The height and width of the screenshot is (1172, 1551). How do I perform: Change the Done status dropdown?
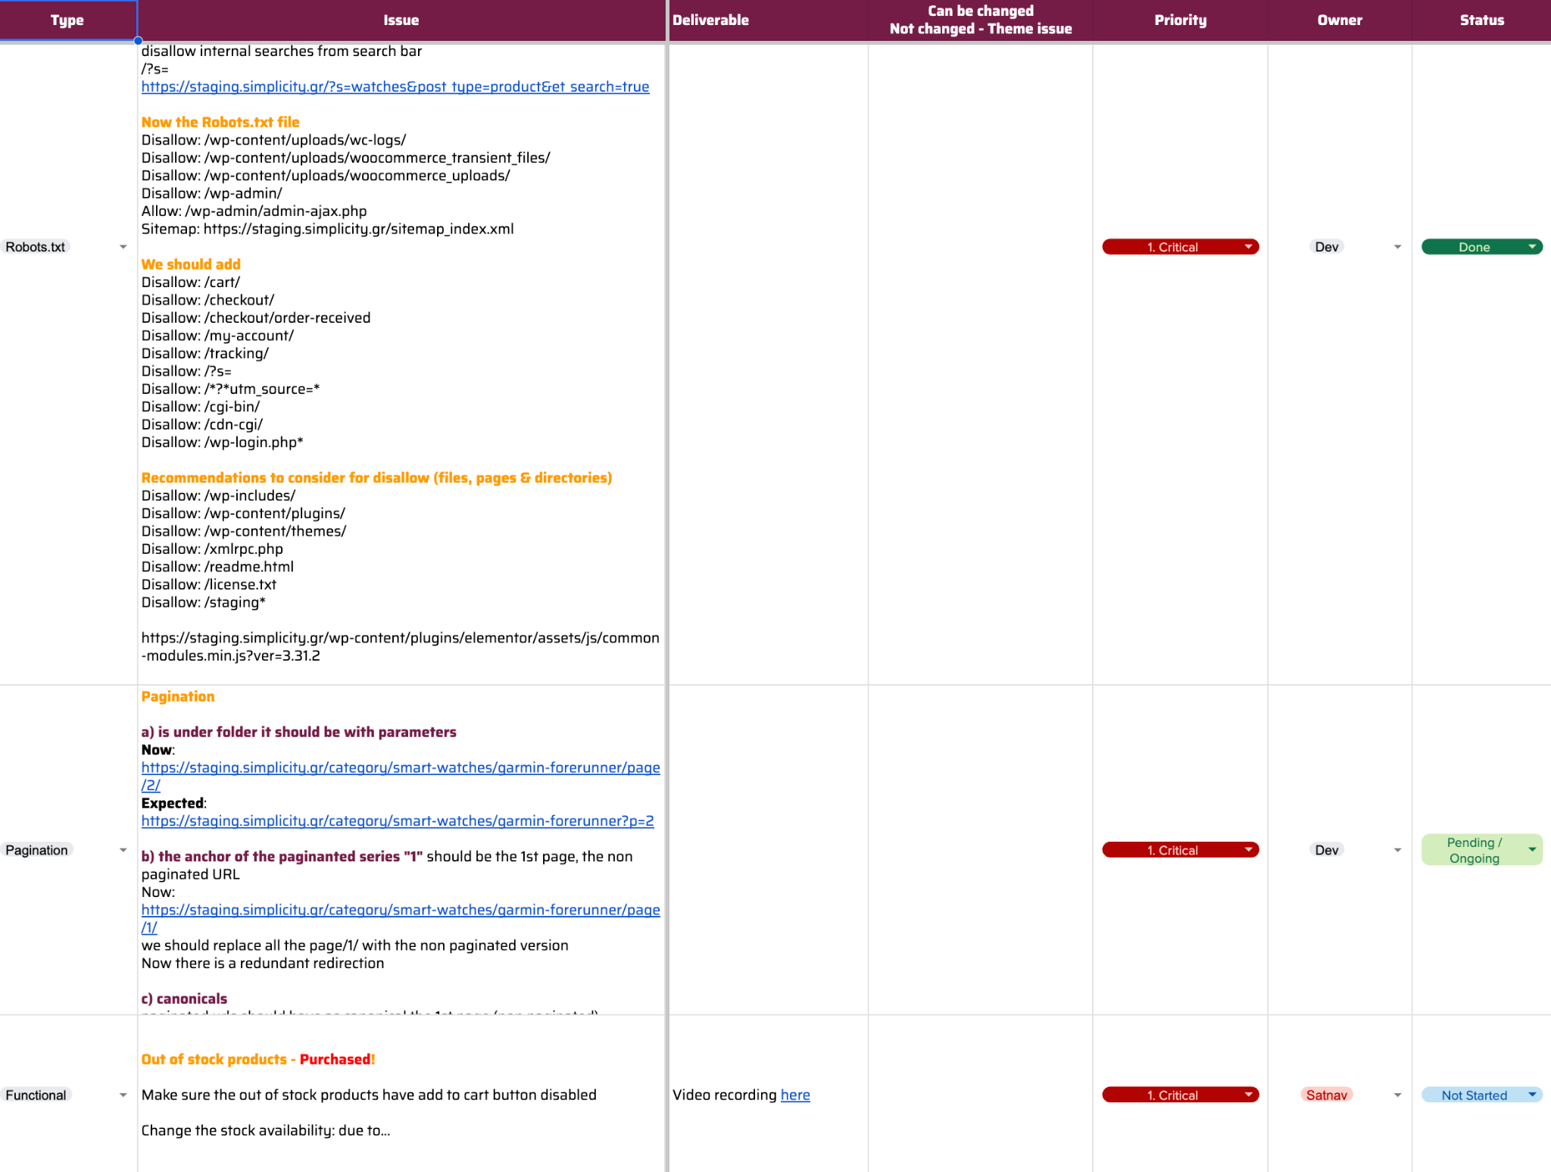pos(1481,247)
